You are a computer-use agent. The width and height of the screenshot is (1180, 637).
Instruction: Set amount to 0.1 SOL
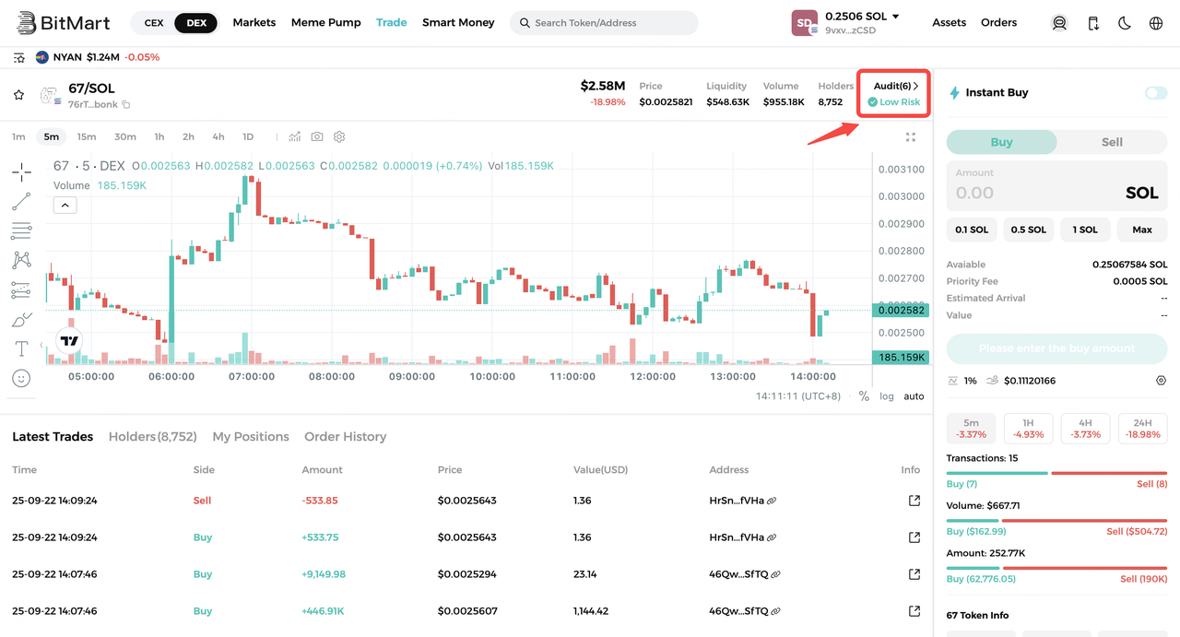972,230
